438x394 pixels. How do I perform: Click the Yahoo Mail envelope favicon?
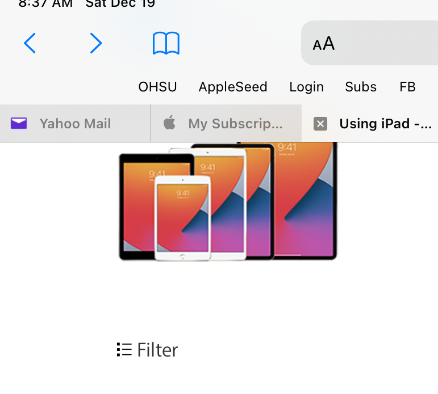[x=19, y=123]
